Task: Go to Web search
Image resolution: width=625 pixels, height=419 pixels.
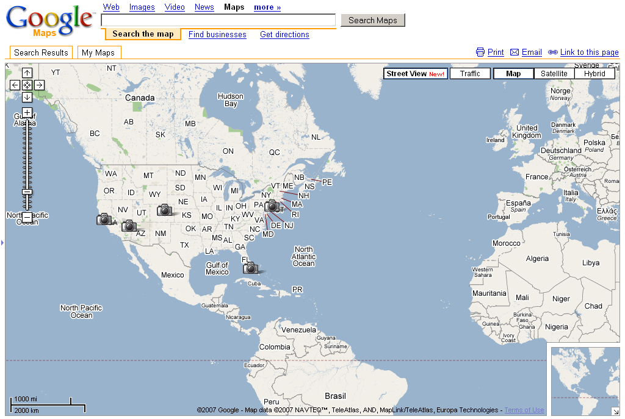Action: (111, 7)
